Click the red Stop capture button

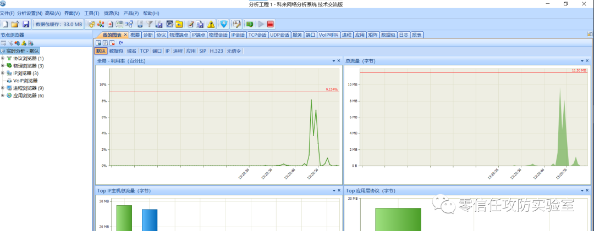270,24
